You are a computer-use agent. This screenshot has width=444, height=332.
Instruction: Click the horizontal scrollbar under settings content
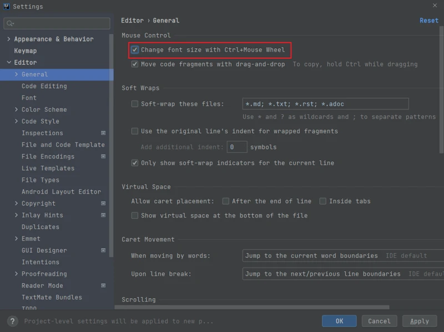tap(252, 307)
